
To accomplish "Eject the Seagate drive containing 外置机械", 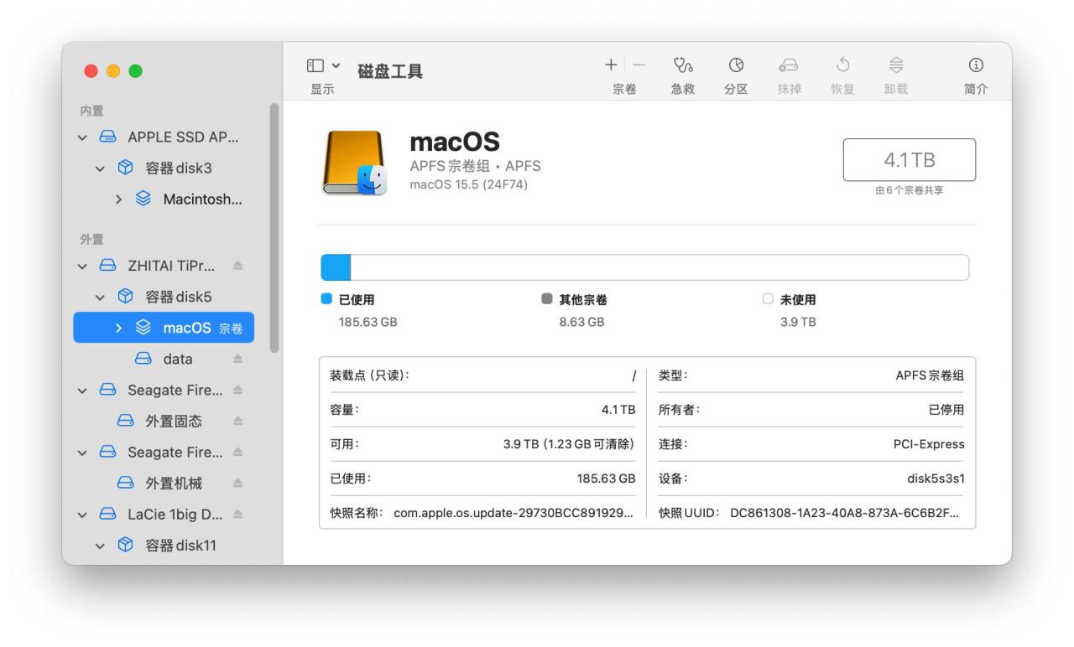I will (x=237, y=452).
